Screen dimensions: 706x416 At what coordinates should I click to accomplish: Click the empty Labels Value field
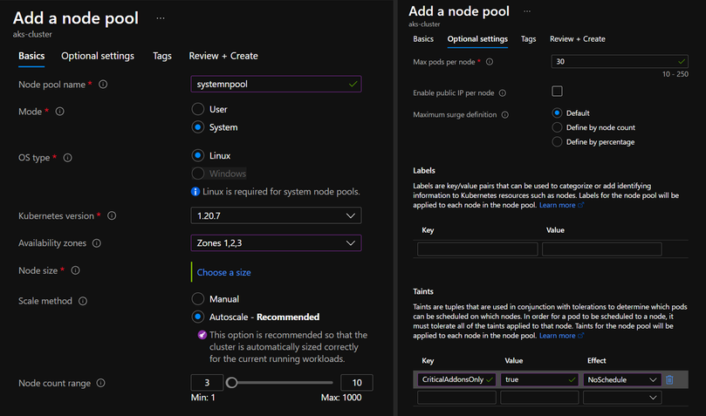(x=602, y=249)
